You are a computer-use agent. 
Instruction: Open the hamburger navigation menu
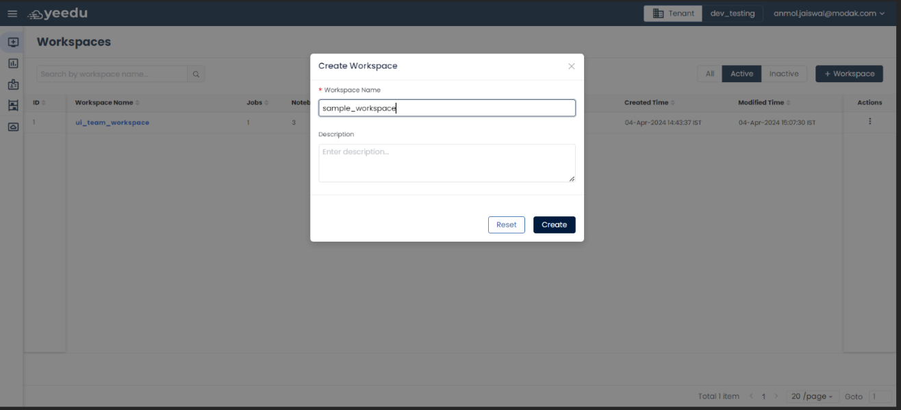(x=12, y=14)
